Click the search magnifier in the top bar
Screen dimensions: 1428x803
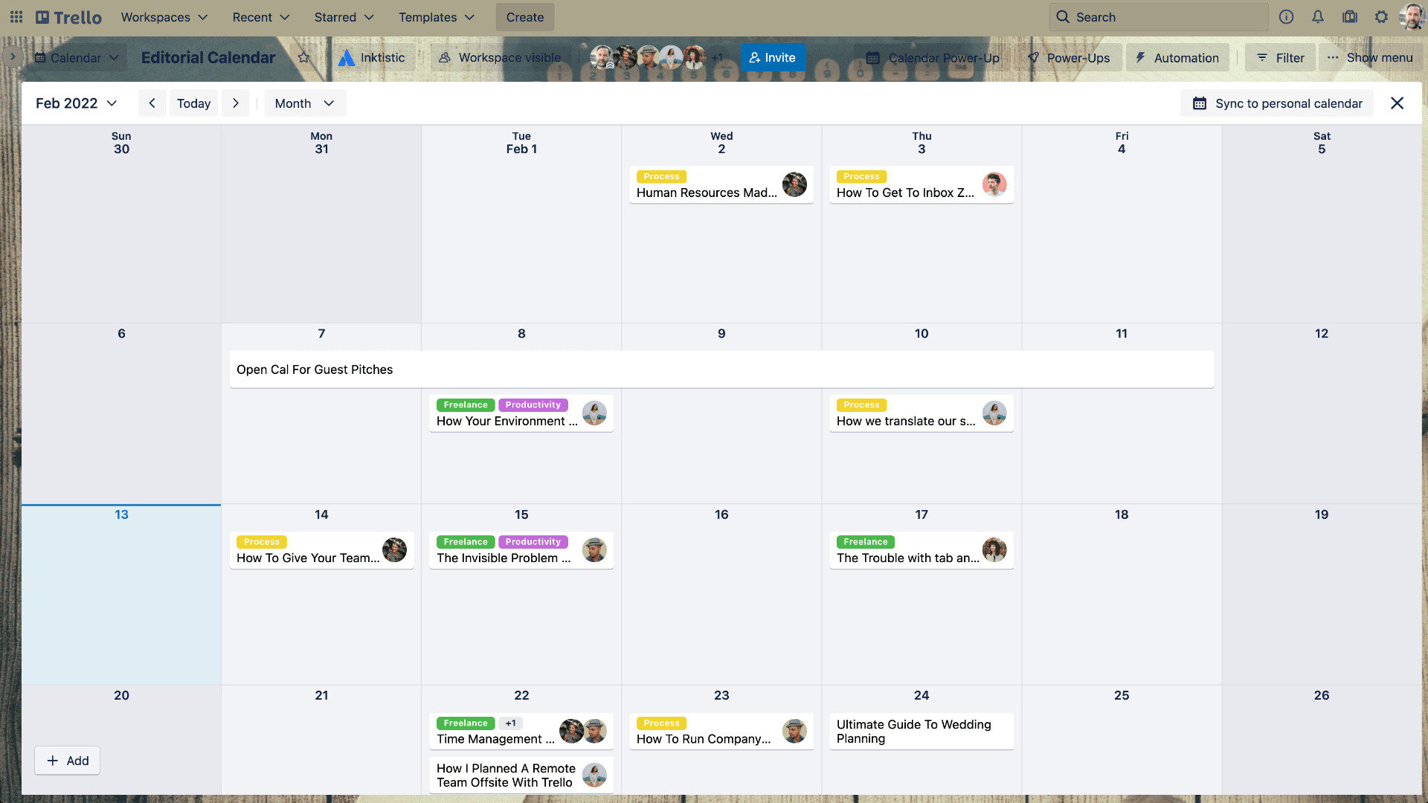(1062, 16)
